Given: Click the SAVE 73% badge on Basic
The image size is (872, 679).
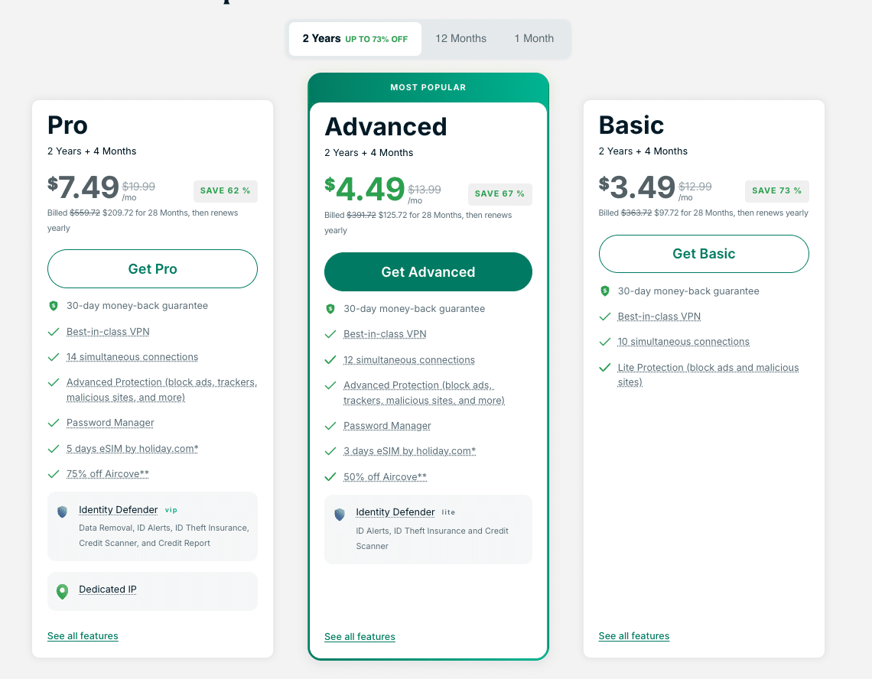Looking at the screenshot, I should (776, 191).
